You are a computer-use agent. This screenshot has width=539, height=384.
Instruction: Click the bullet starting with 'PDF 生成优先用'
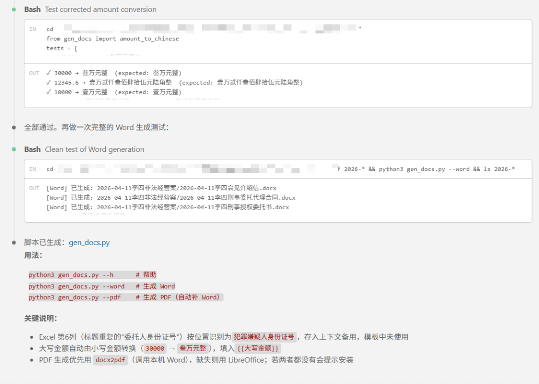pyautogui.click(x=196, y=360)
